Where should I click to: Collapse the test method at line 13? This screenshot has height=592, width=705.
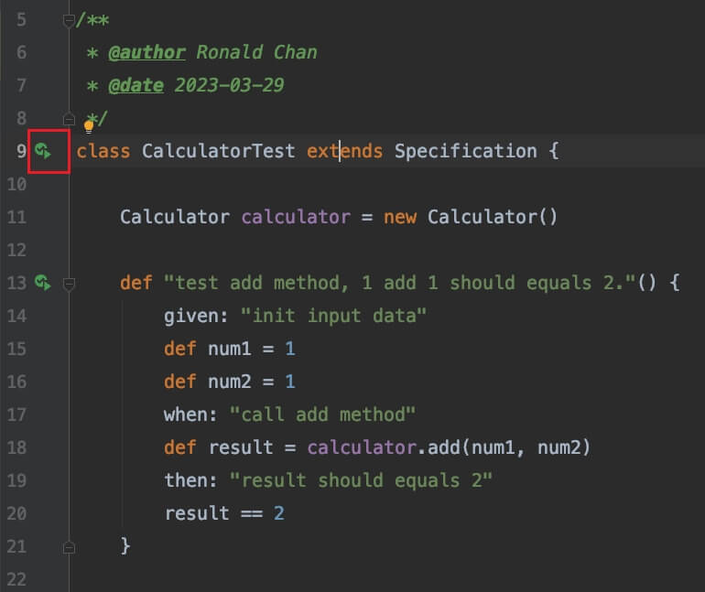[69, 283]
